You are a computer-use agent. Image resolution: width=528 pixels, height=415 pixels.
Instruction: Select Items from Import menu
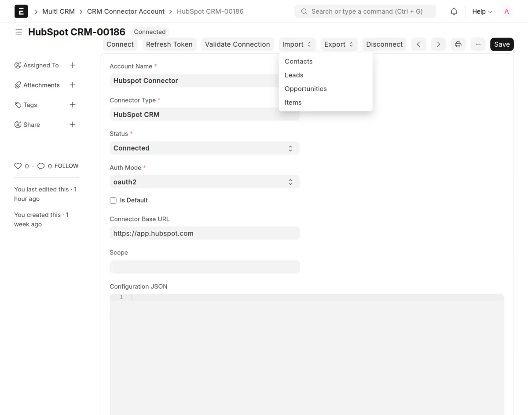(x=326, y=103)
